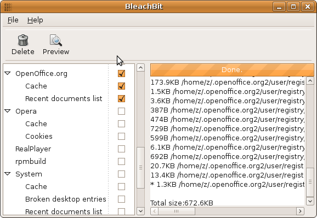Click the Total size:672.6KB text
The width and height of the screenshot is (317, 218).
[182, 203]
